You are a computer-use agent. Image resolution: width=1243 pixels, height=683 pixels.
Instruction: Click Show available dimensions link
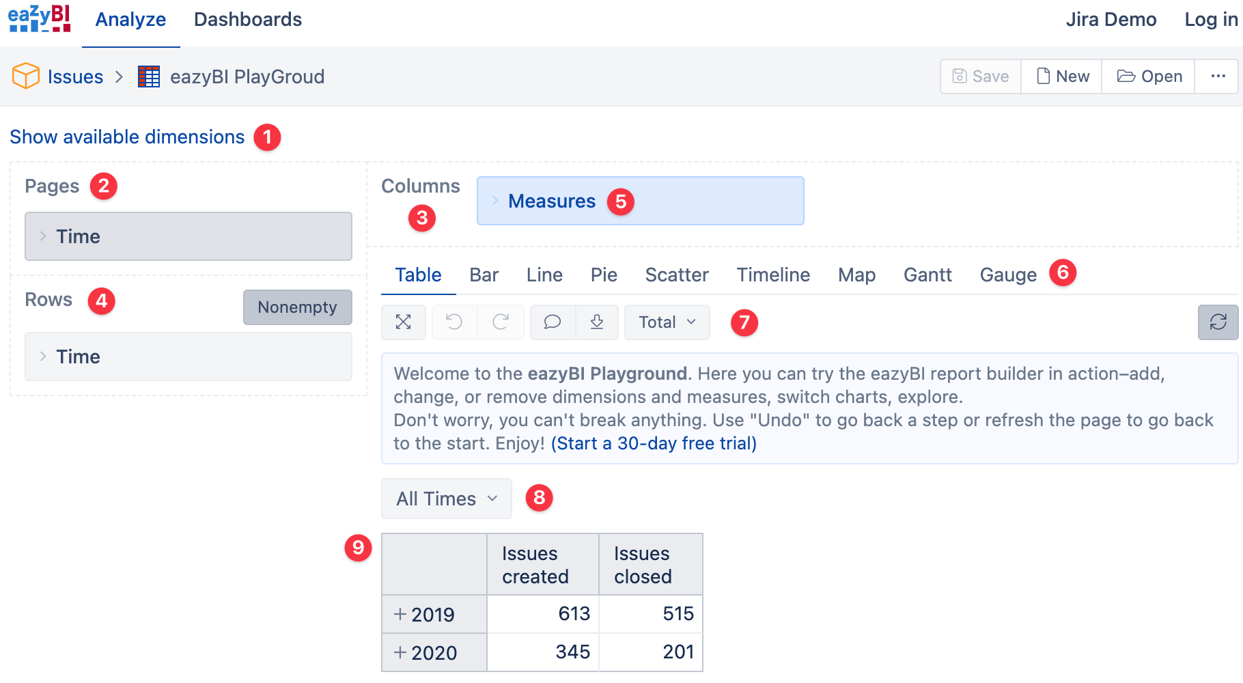click(x=127, y=137)
